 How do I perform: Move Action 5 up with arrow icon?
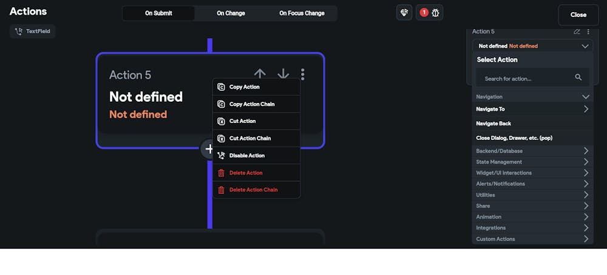(260, 74)
